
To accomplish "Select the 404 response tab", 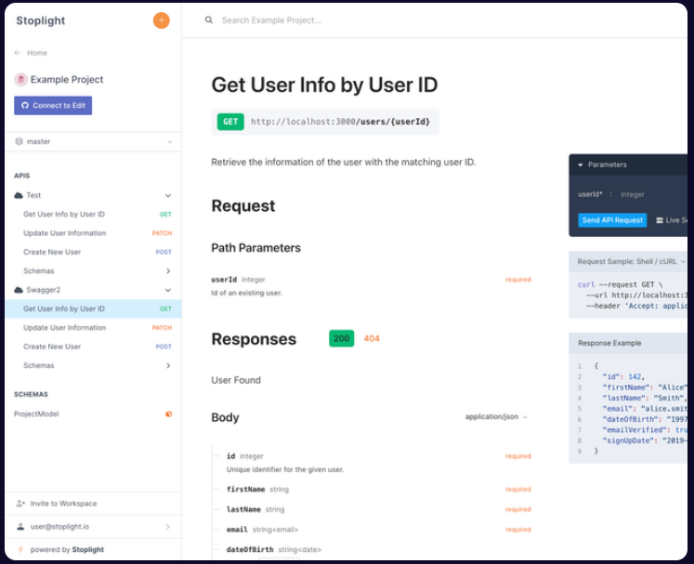I will [x=372, y=338].
